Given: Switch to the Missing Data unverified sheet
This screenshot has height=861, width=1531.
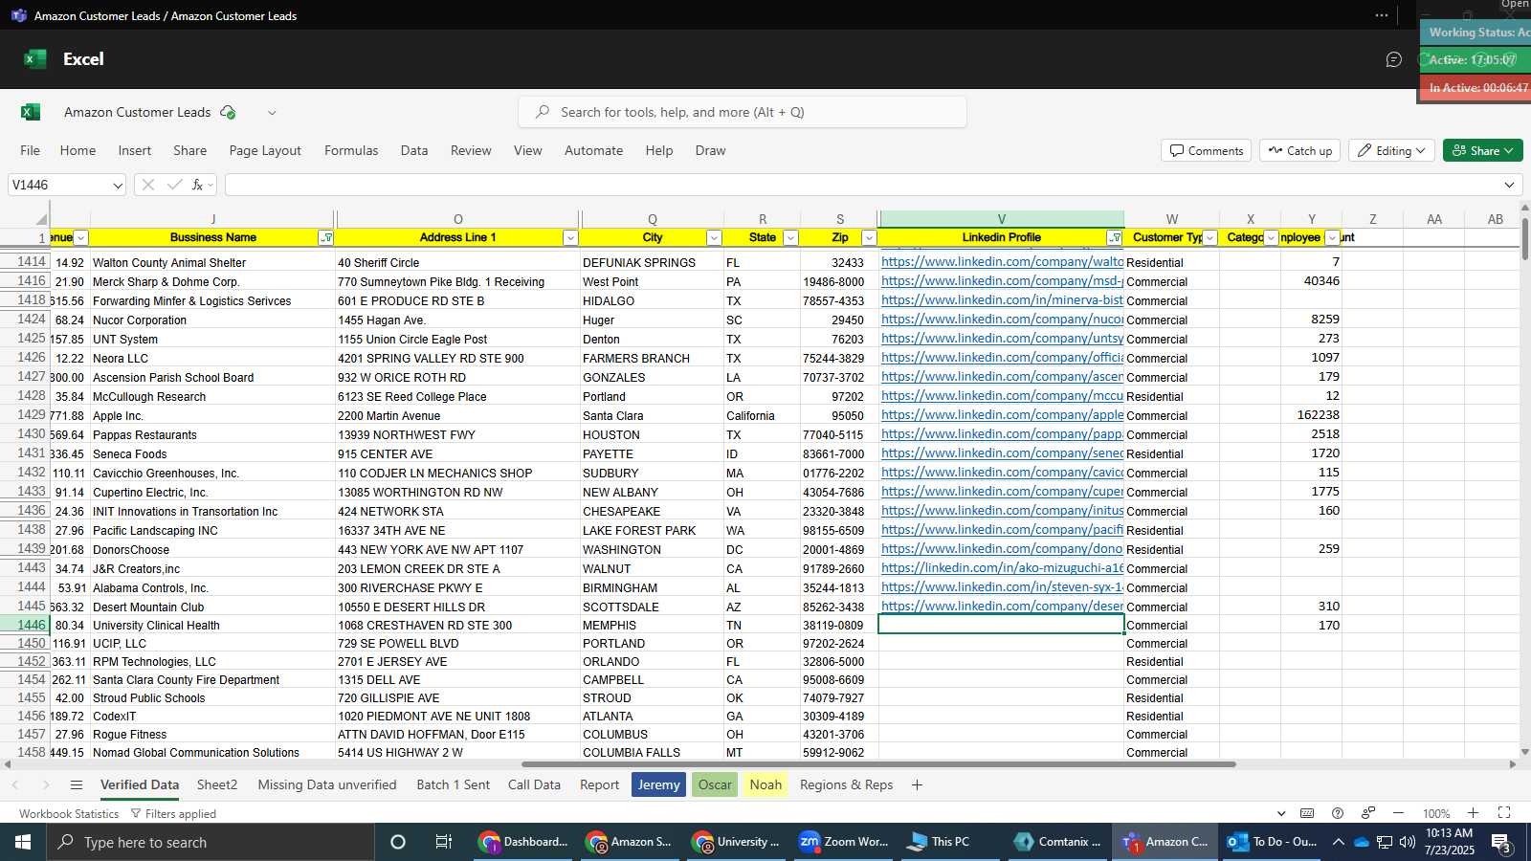Looking at the screenshot, I should [327, 784].
